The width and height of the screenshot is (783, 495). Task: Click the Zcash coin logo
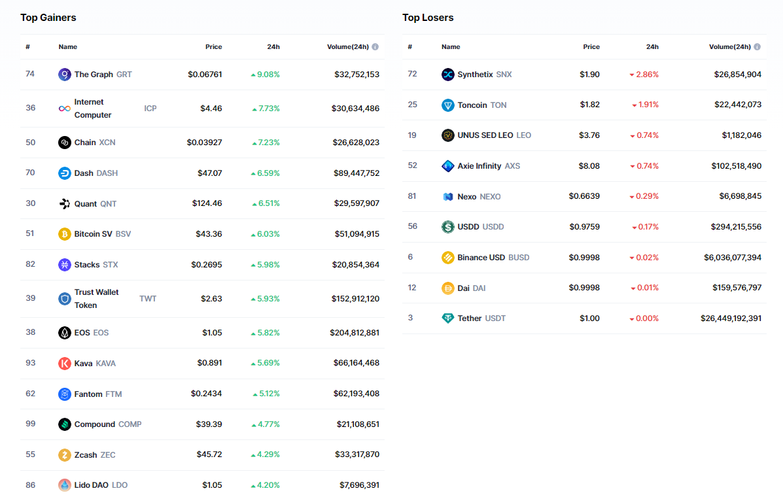click(x=65, y=455)
